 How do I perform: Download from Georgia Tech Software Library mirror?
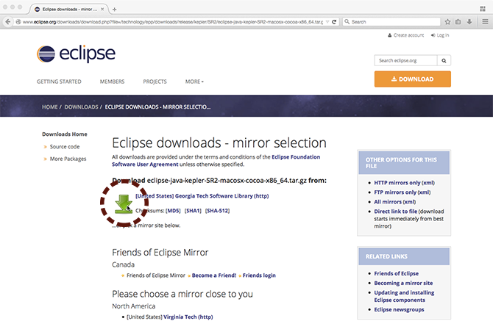click(x=202, y=196)
